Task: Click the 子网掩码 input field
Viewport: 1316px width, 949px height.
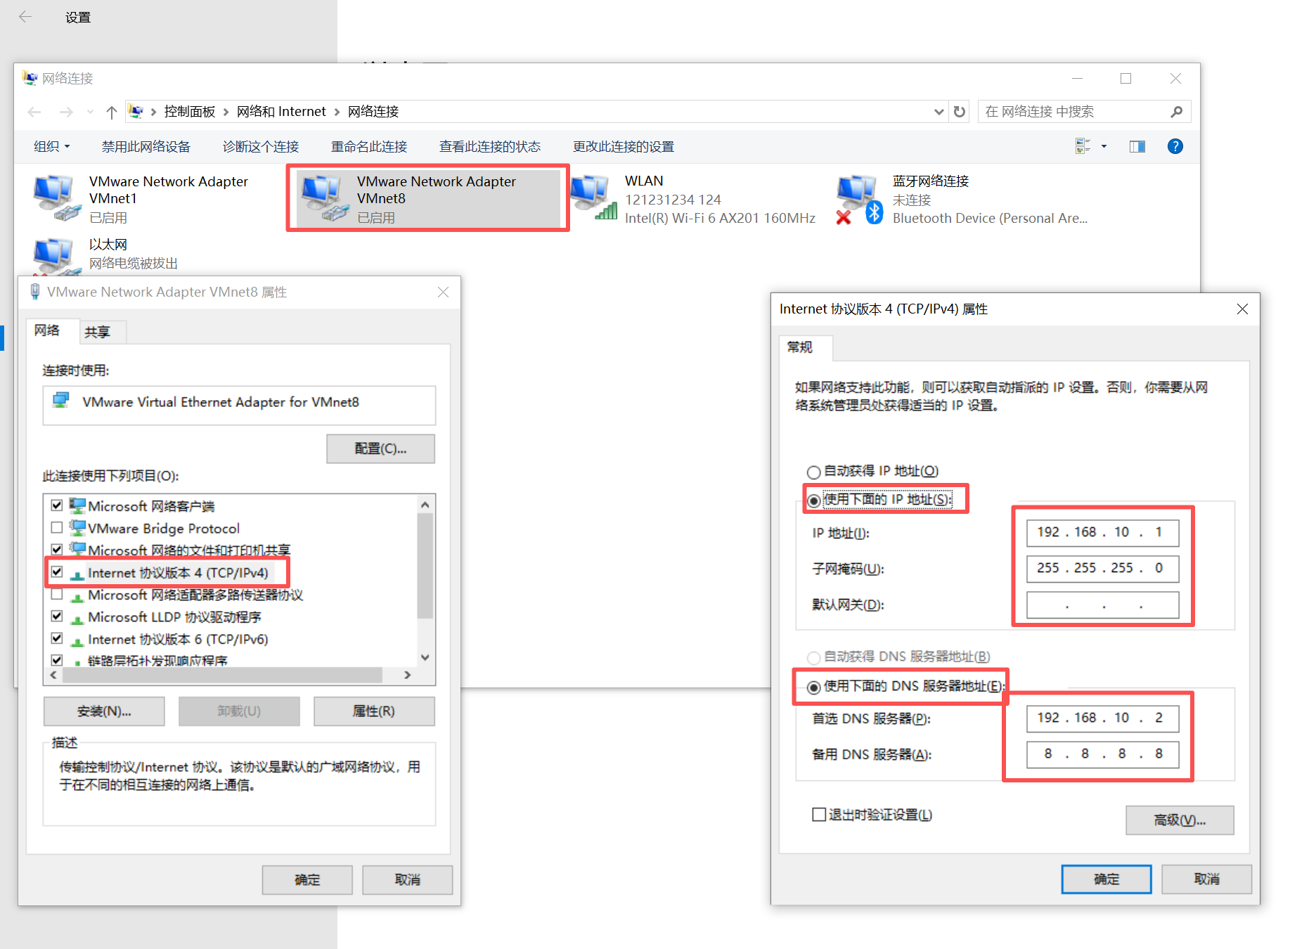Action: pyautogui.click(x=1102, y=568)
